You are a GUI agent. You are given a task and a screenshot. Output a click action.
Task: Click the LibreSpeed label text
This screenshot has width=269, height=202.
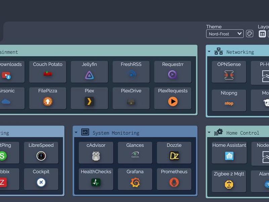(x=41, y=145)
